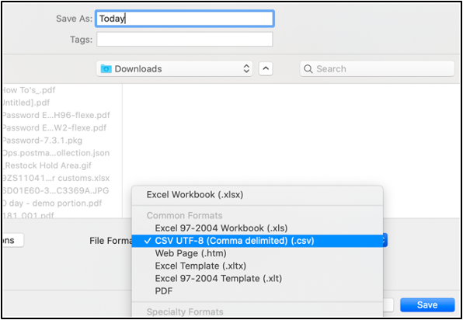Click the Search field
Screen dimensions: 463x320
[377, 69]
